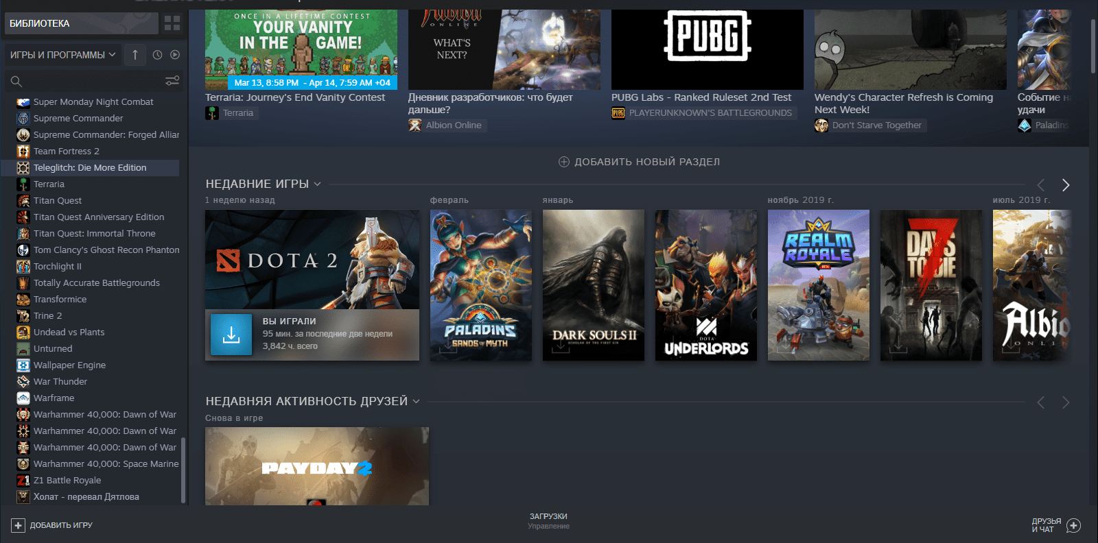Click the library search magnifier icon

[x=16, y=82]
